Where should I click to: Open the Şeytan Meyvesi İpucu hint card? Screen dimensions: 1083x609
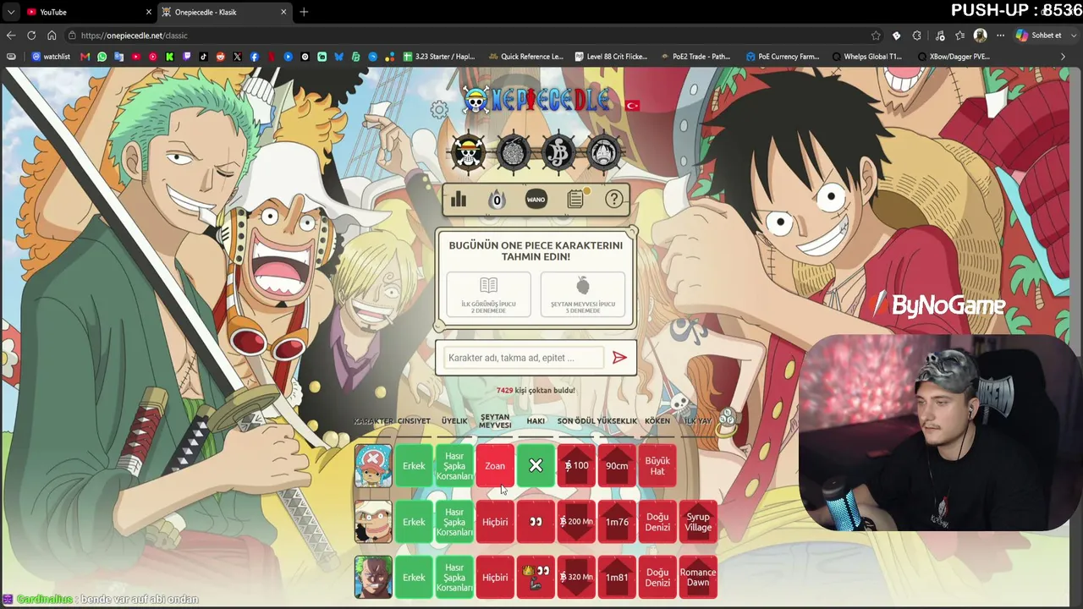click(x=583, y=294)
